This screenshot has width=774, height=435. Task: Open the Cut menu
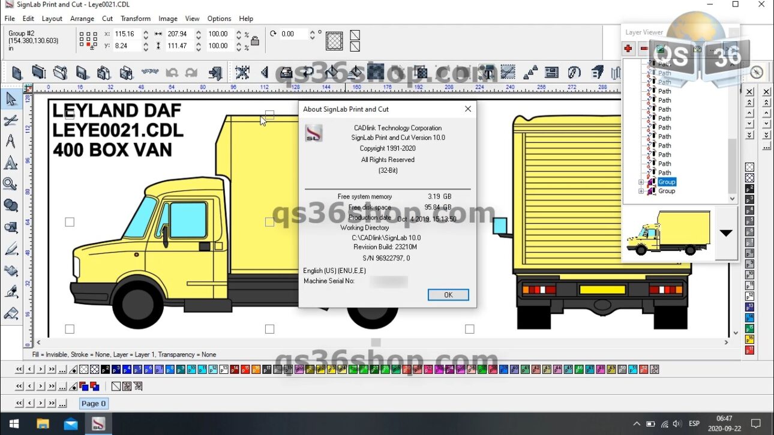point(107,19)
